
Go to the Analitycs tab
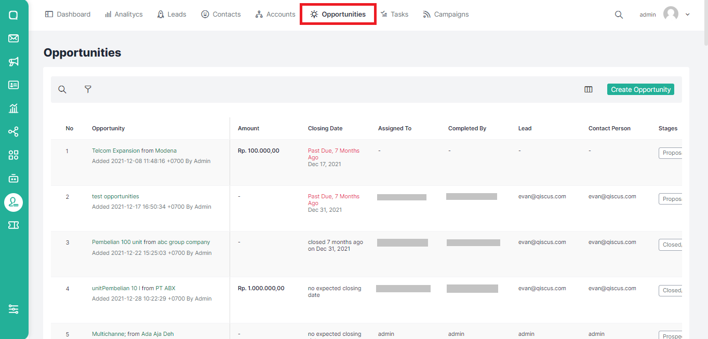click(124, 15)
